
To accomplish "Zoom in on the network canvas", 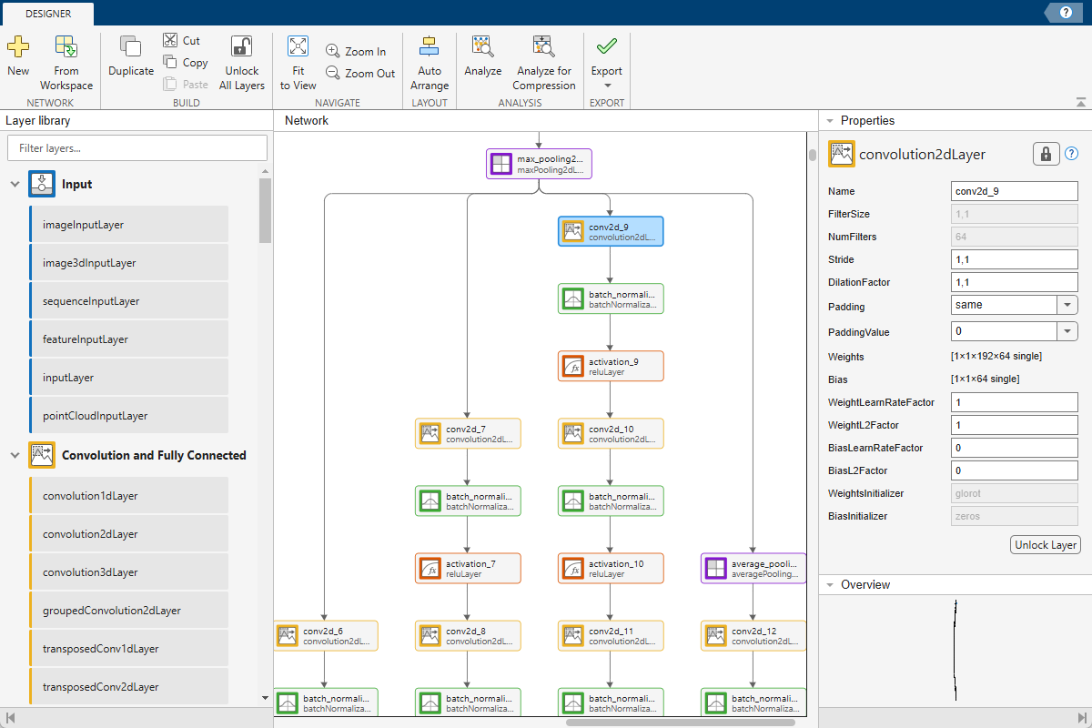I will pyautogui.click(x=356, y=51).
